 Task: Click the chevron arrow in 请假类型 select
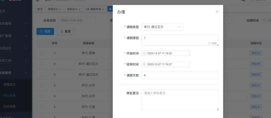(x=179, y=27)
